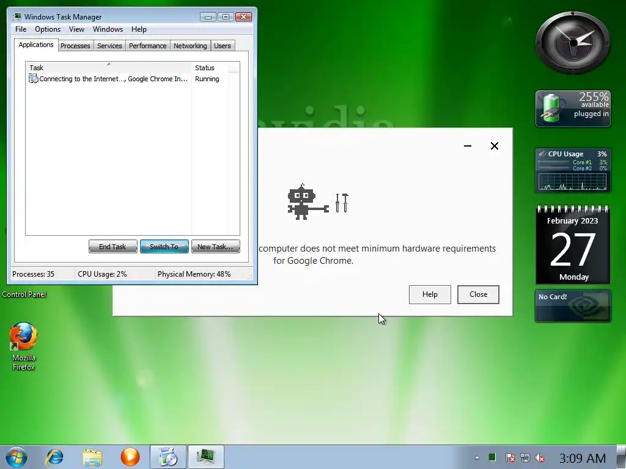Viewport: 626px width, 469px height.
Task: Switch to the Users tab
Action: pyautogui.click(x=223, y=46)
